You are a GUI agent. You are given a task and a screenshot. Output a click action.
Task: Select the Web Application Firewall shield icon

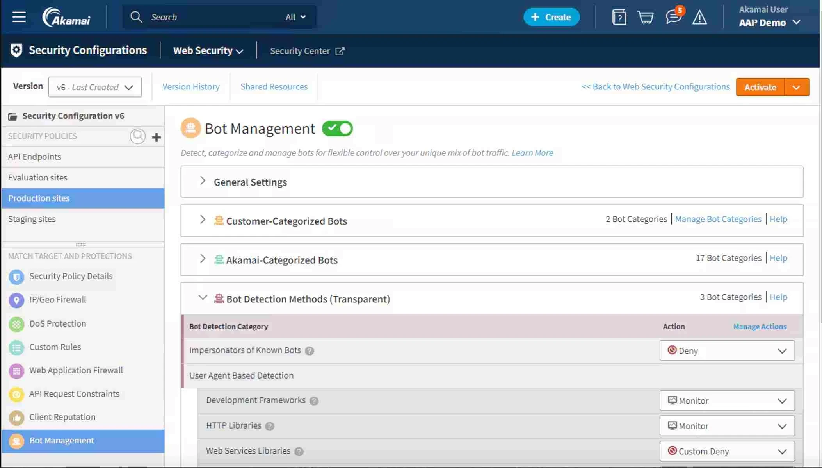[16, 371]
